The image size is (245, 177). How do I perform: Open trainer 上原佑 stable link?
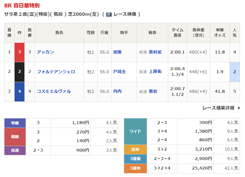155,72
